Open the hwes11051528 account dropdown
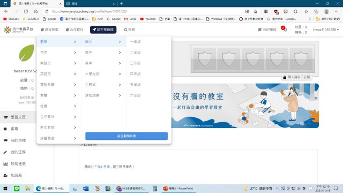Image resolution: width=343 pixels, height=193 pixels. (326, 30)
